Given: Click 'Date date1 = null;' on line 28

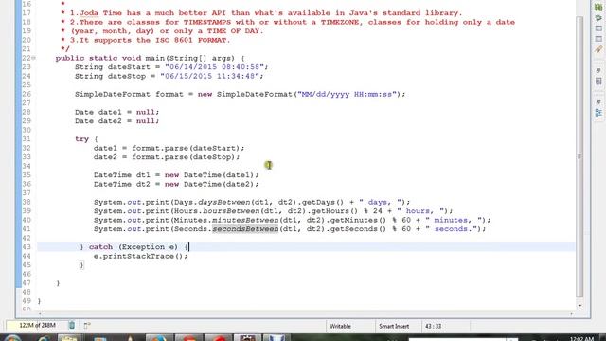Looking at the screenshot, I should tap(117, 112).
